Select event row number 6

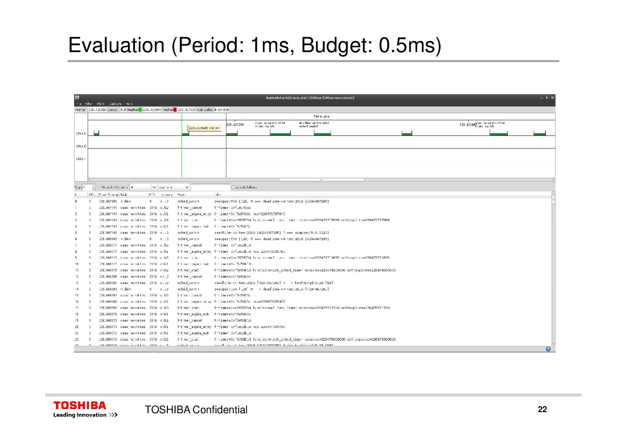pyautogui.click(x=313, y=239)
